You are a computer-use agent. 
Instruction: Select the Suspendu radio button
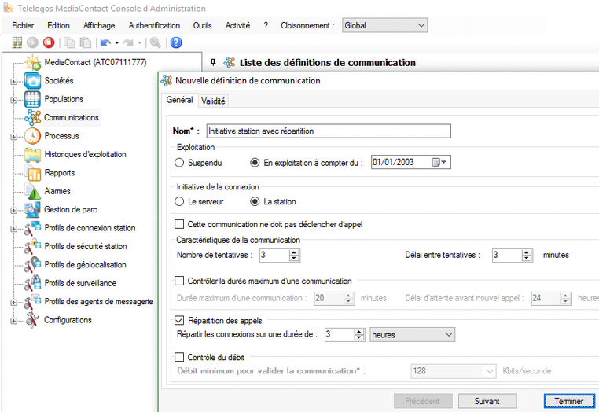click(x=179, y=163)
